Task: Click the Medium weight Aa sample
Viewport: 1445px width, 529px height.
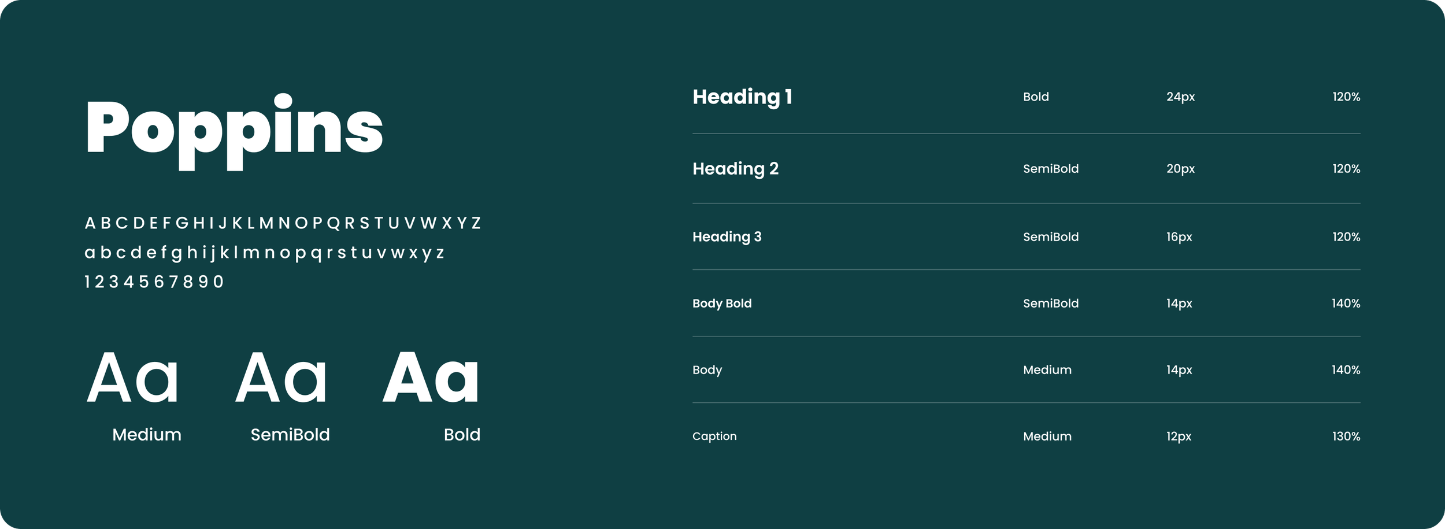Action: point(133,378)
